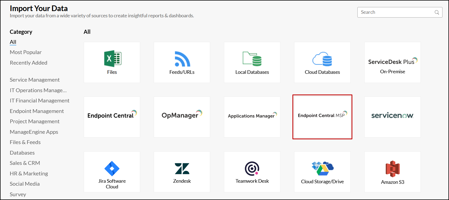
Task: Open the Zendesk logo icon
Action: coord(182,168)
